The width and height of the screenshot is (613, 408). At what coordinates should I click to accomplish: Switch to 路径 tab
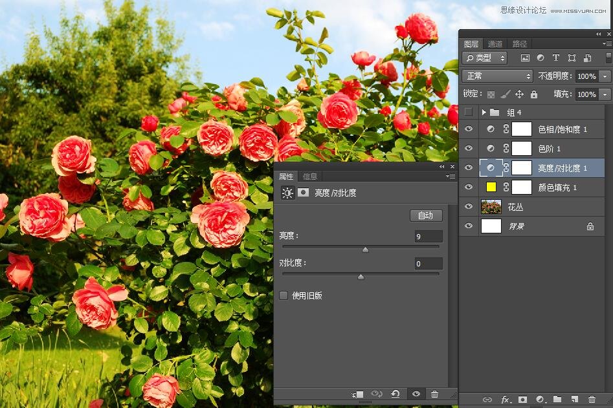(x=520, y=44)
